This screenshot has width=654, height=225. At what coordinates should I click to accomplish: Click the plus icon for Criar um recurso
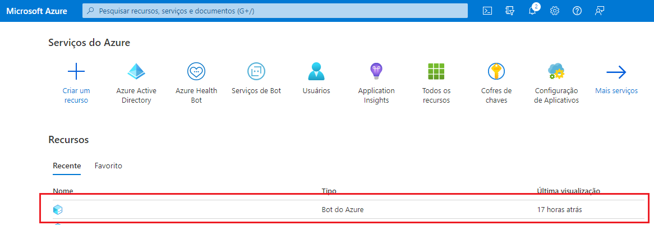pyautogui.click(x=76, y=72)
